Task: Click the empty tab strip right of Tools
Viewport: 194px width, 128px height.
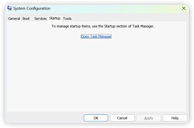Action: coord(129,19)
